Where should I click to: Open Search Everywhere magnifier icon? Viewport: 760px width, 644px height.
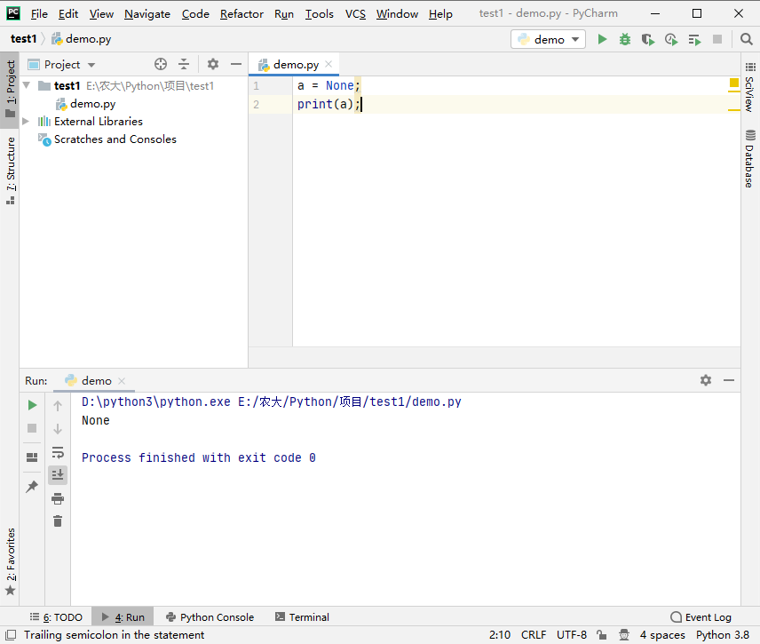[746, 39]
